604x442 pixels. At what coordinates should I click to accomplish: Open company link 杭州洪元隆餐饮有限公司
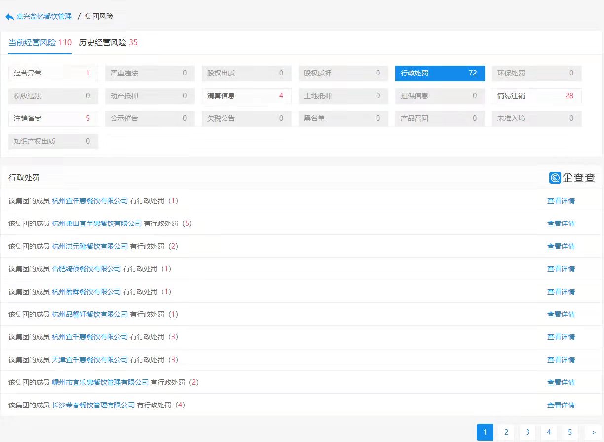click(x=90, y=247)
